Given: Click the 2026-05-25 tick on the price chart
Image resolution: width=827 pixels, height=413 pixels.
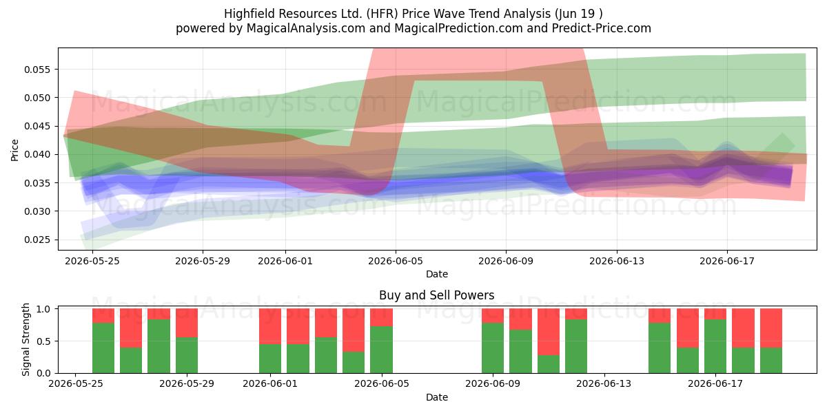Looking at the screenshot, I should click(92, 261).
